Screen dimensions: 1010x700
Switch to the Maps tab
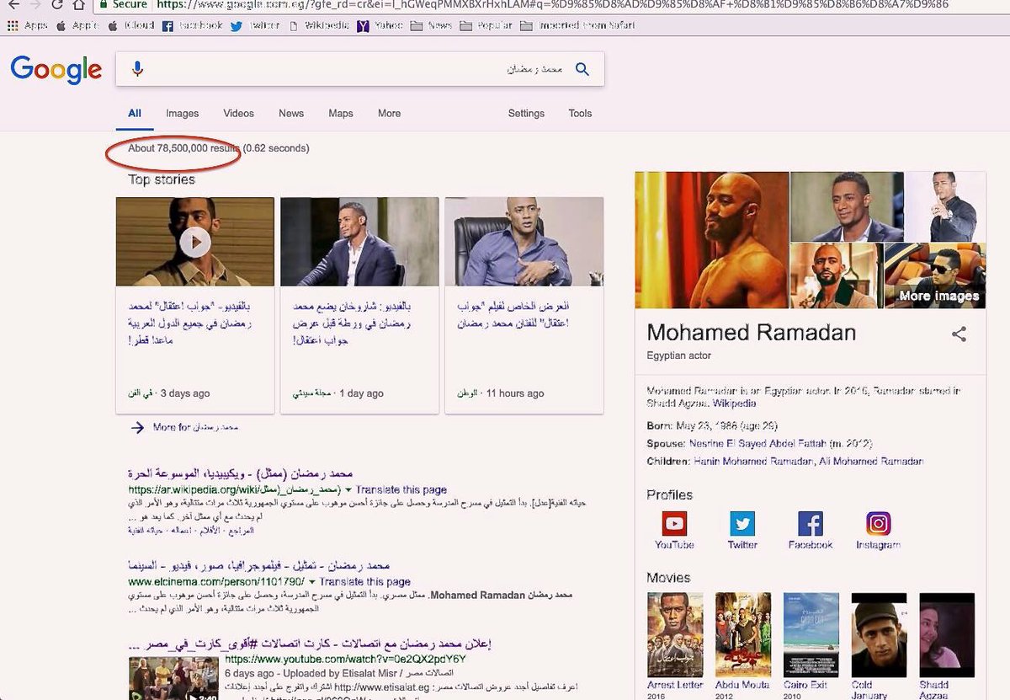point(341,113)
